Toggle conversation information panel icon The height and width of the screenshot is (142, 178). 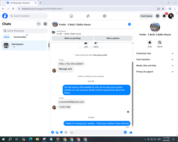[x=129, y=24]
